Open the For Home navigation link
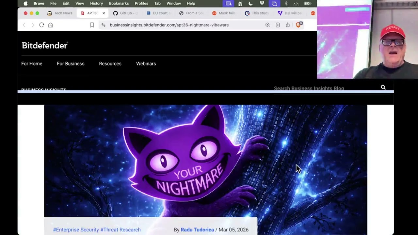The width and height of the screenshot is (418, 235). pyautogui.click(x=32, y=64)
